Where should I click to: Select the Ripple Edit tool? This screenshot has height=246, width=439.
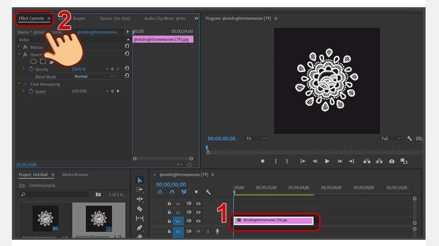pyautogui.click(x=140, y=199)
